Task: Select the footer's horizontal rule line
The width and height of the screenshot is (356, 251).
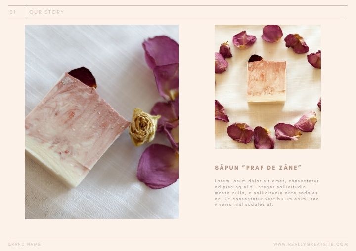Action: pyautogui.click(x=178, y=238)
